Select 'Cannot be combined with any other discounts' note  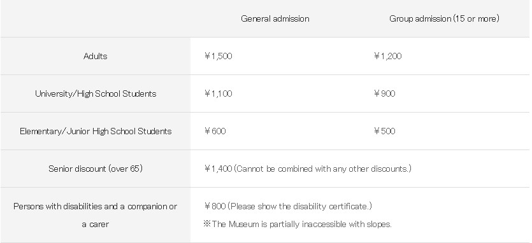(x=322, y=169)
